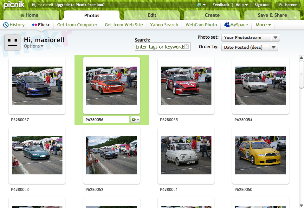Click the P6280050 caption text
The width and height of the screenshot is (304, 208).
tap(243, 190)
